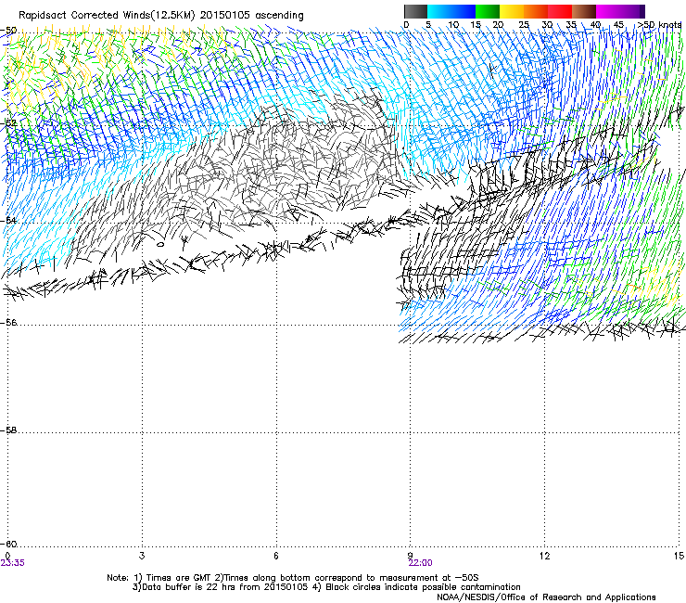The height and width of the screenshot is (603, 686).
Task: Click the '-56' latitude axis label
Action: pyautogui.click(x=8, y=322)
